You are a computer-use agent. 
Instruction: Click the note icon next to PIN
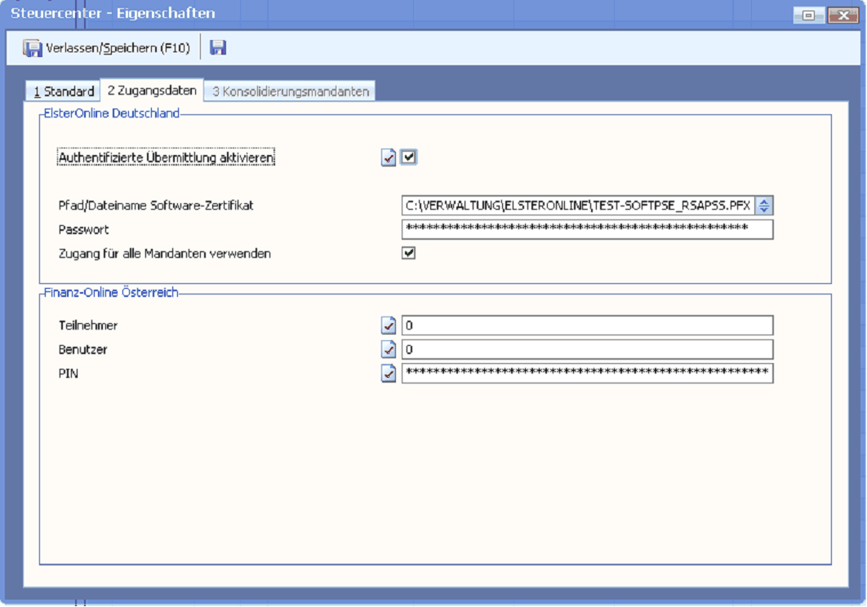389,373
